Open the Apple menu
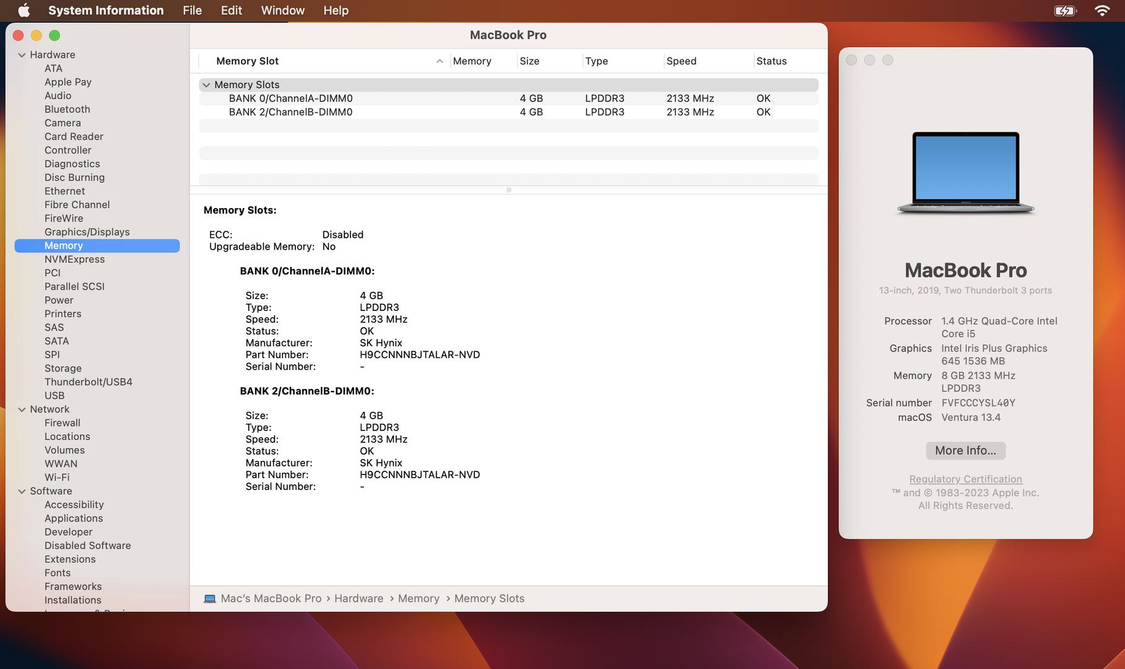The image size is (1125, 669). click(24, 10)
